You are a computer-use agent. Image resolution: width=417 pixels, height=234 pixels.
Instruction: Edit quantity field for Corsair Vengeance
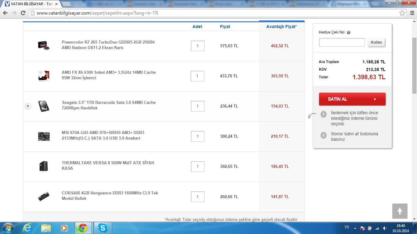(198, 197)
